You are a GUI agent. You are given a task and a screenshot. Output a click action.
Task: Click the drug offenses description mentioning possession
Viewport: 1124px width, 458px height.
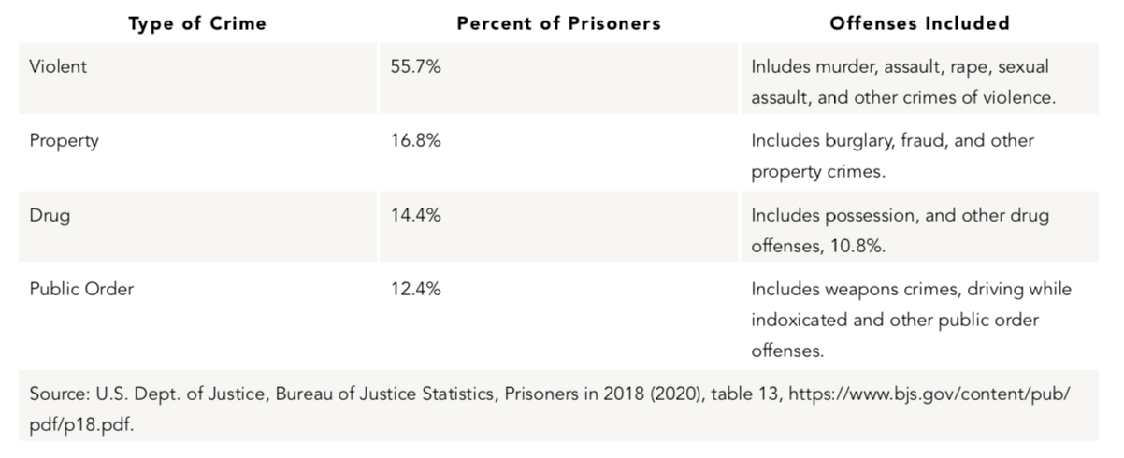pyautogui.click(x=900, y=230)
